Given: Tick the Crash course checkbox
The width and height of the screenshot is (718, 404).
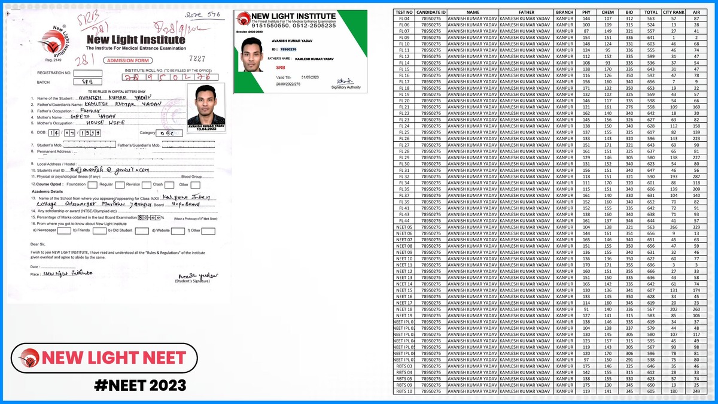Looking at the screenshot, I should [x=169, y=185].
